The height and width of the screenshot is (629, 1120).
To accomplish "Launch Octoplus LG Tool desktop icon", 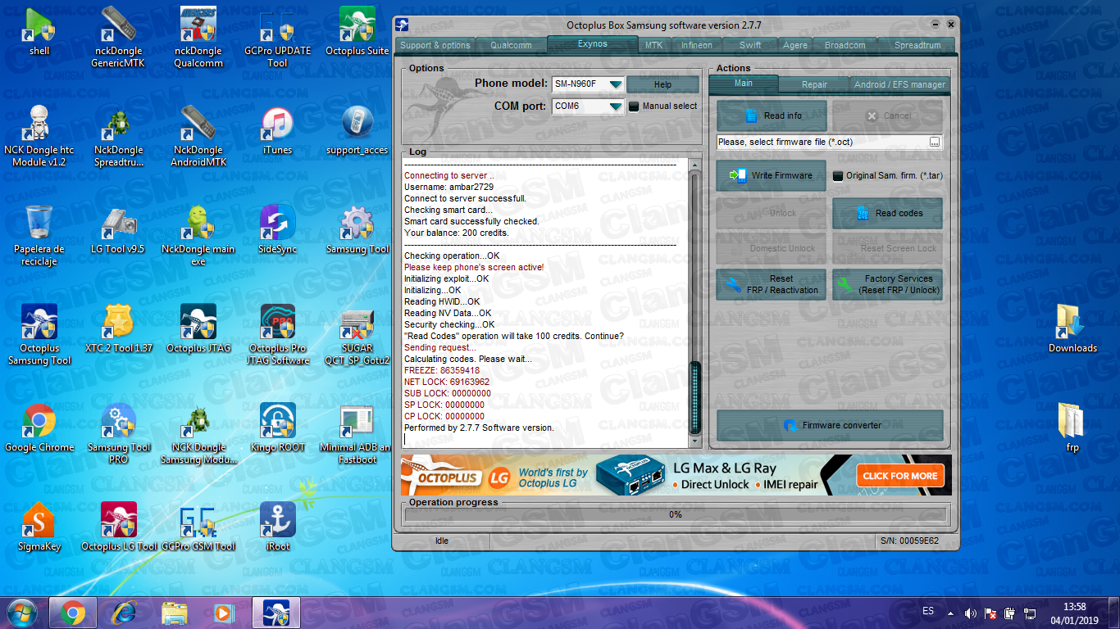I will coord(118,527).
